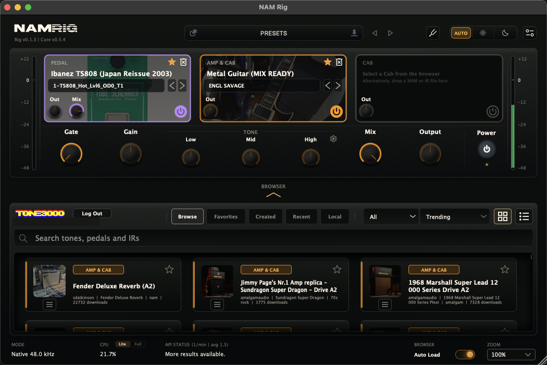This screenshot has height=365, width=547.
Task: Select previous TS808 pedal model
Action: click(x=172, y=86)
